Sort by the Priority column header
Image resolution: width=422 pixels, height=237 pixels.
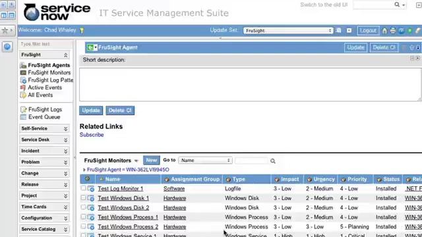357,179
